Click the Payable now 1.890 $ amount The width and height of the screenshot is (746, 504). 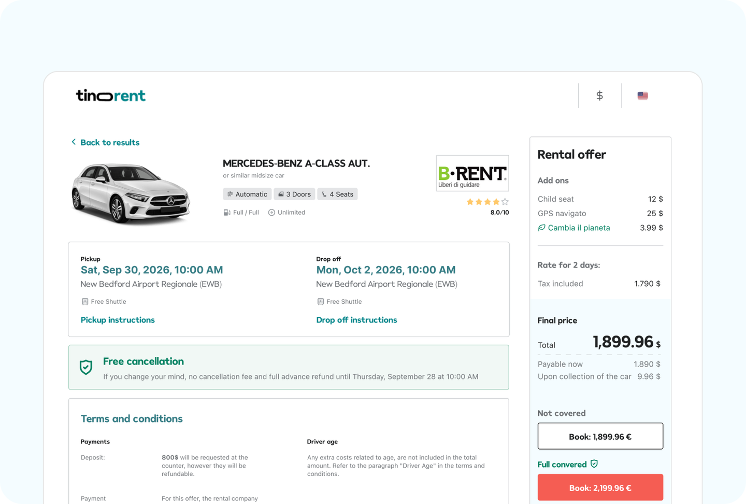pos(647,364)
